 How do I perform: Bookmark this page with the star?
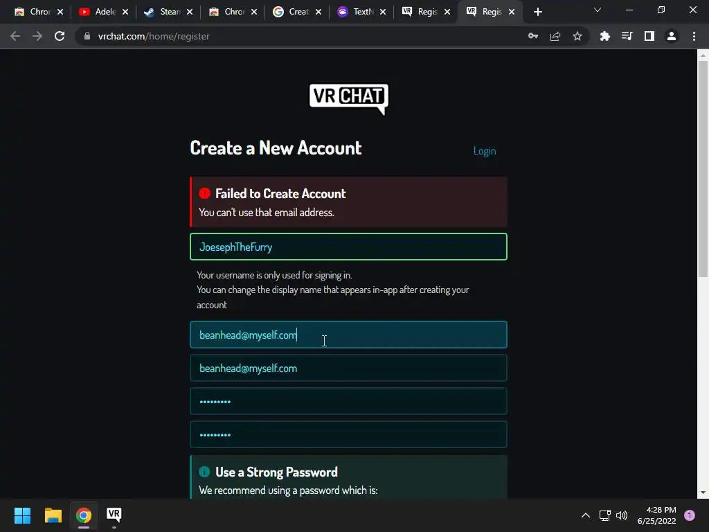[577, 36]
